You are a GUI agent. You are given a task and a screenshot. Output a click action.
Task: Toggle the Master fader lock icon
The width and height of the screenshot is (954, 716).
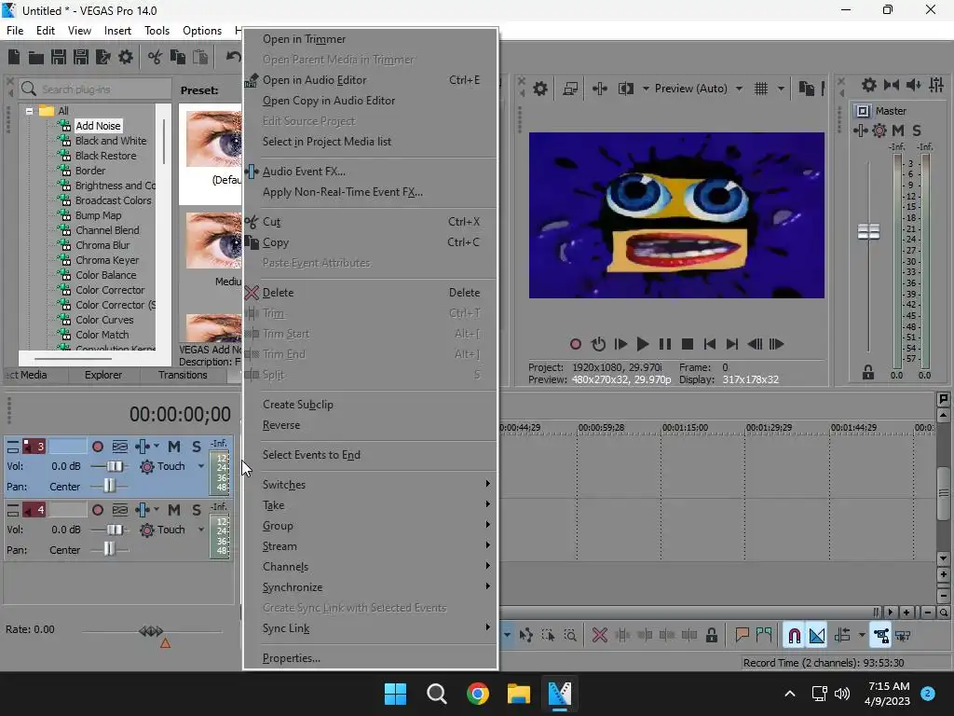(x=868, y=373)
